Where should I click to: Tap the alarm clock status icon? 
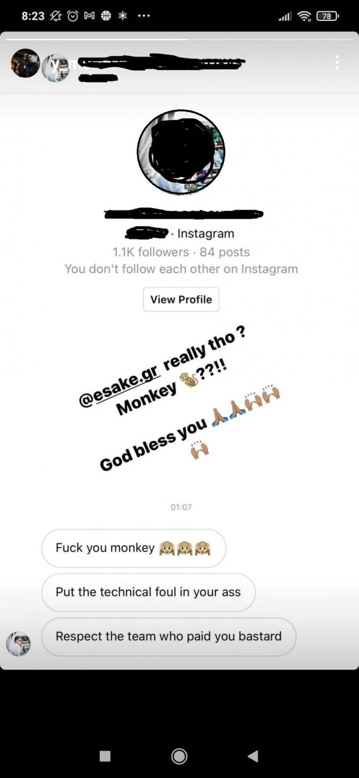[x=72, y=16]
